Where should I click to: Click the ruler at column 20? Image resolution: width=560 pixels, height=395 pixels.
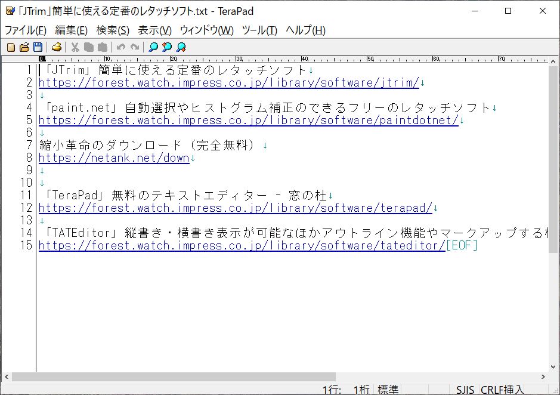tap(173, 59)
